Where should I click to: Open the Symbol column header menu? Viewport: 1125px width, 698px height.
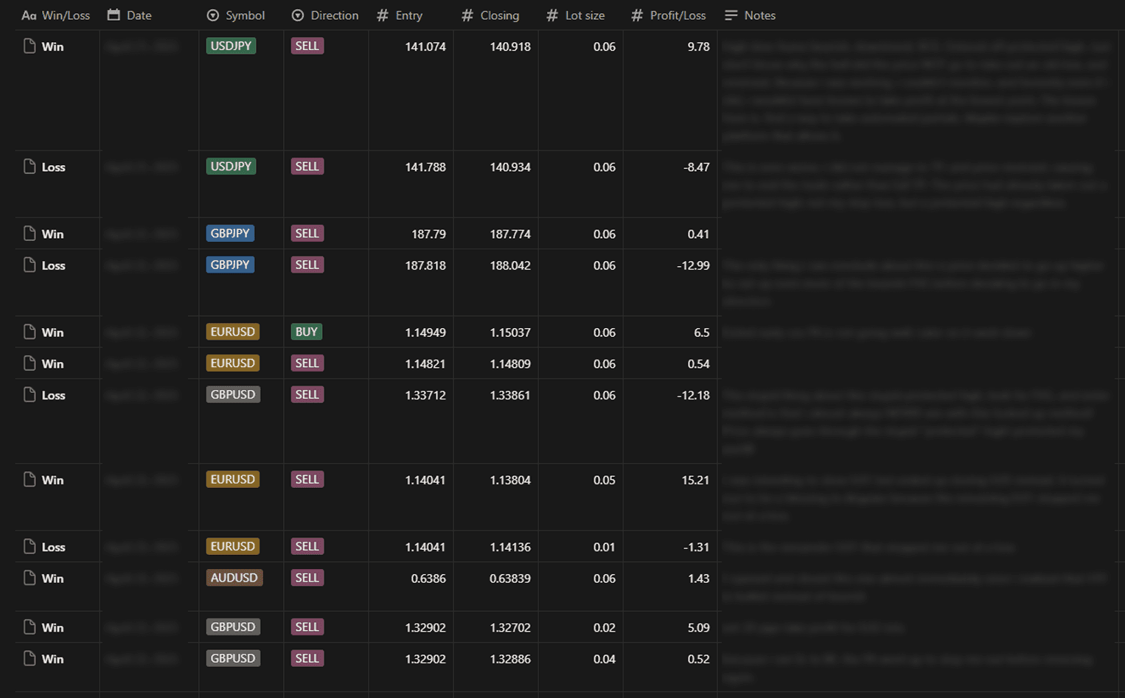(x=236, y=15)
